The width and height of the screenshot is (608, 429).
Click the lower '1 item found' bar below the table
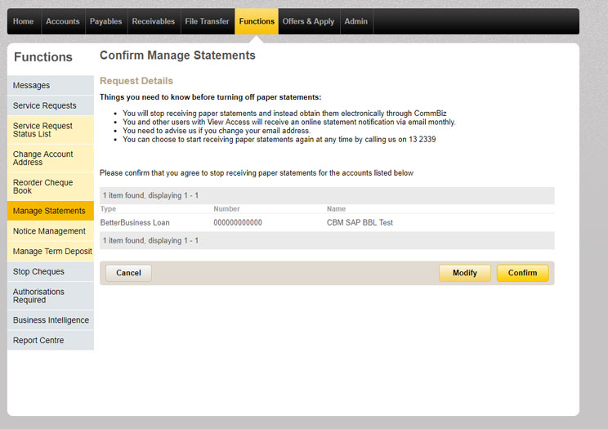pyautogui.click(x=327, y=240)
